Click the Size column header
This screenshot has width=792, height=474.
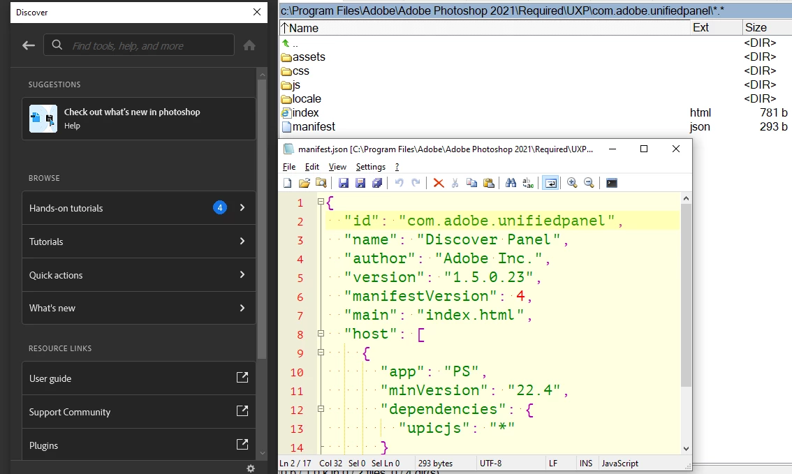767,28
